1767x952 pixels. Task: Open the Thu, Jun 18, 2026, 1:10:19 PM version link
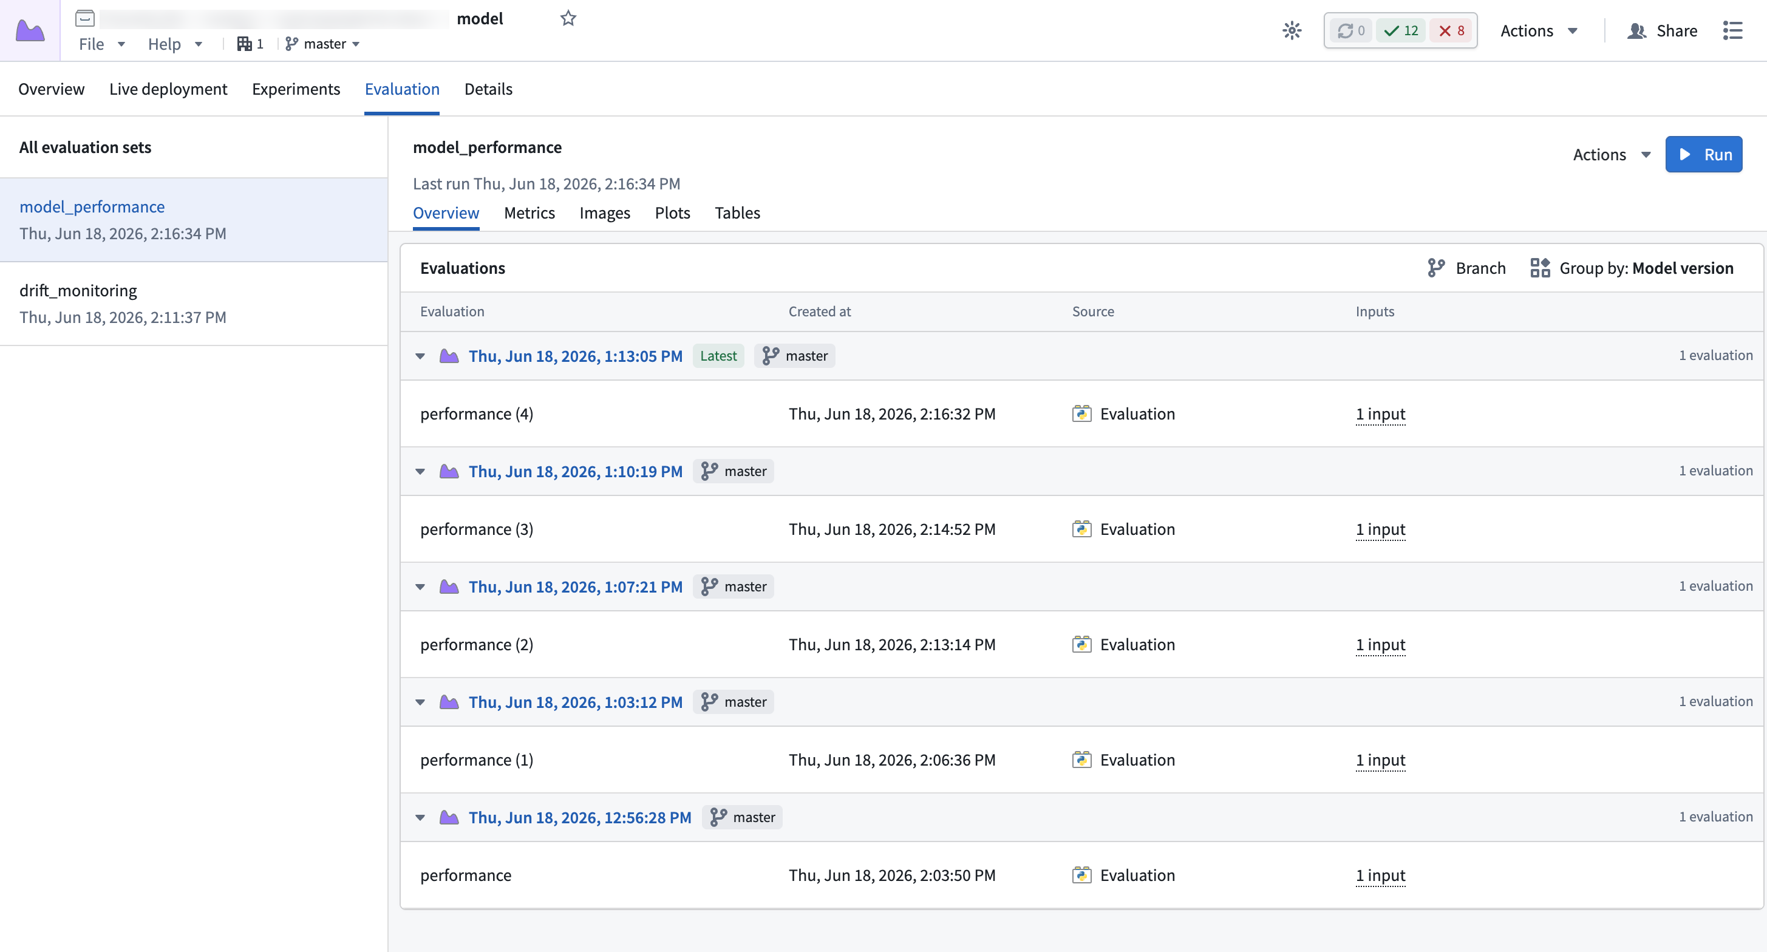(x=576, y=471)
